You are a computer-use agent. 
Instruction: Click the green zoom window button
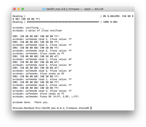23,9
